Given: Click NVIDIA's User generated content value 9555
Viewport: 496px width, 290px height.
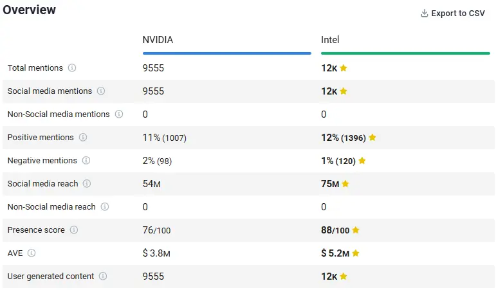Looking at the screenshot, I should point(153,276).
